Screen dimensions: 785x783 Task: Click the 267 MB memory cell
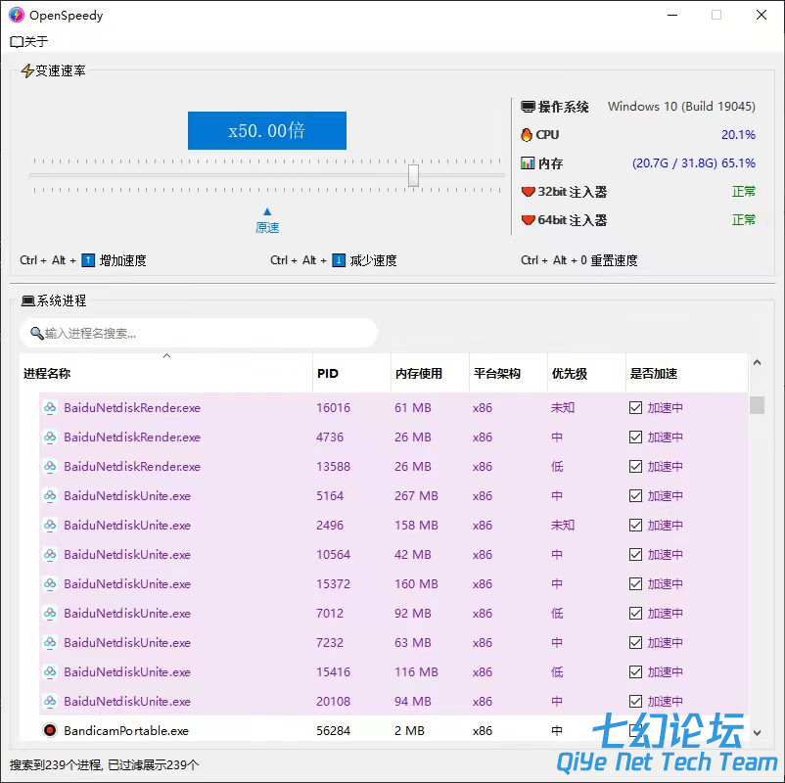coord(416,496)
